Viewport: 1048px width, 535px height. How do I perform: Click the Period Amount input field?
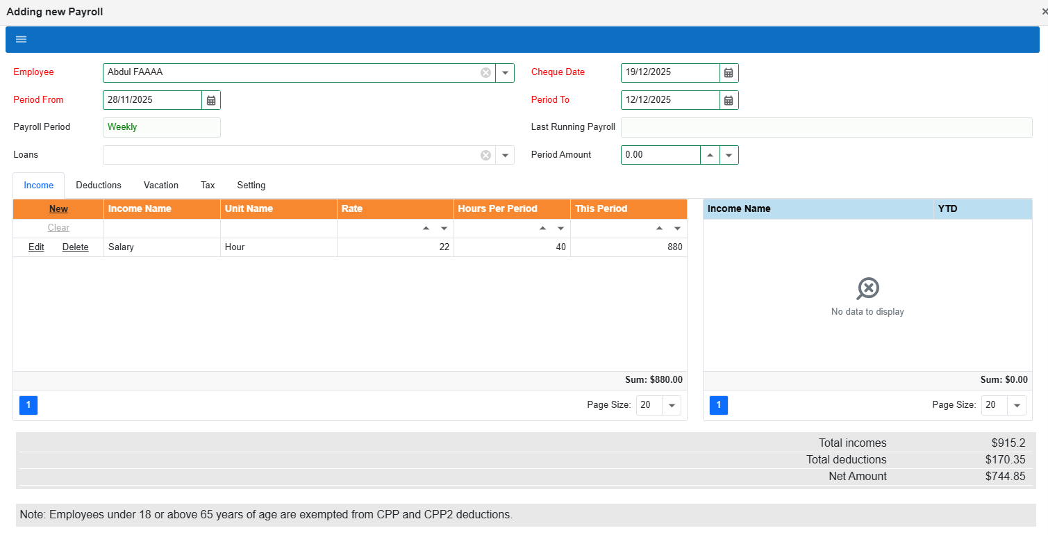click(x=660, y=155)
